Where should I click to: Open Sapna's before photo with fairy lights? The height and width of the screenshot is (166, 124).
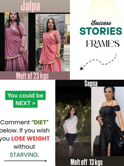point(73,121)
